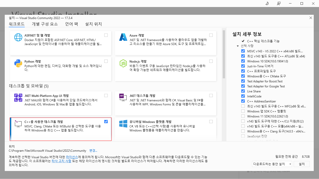Click the .NET desktop development icon

click(x=123, y=98)
